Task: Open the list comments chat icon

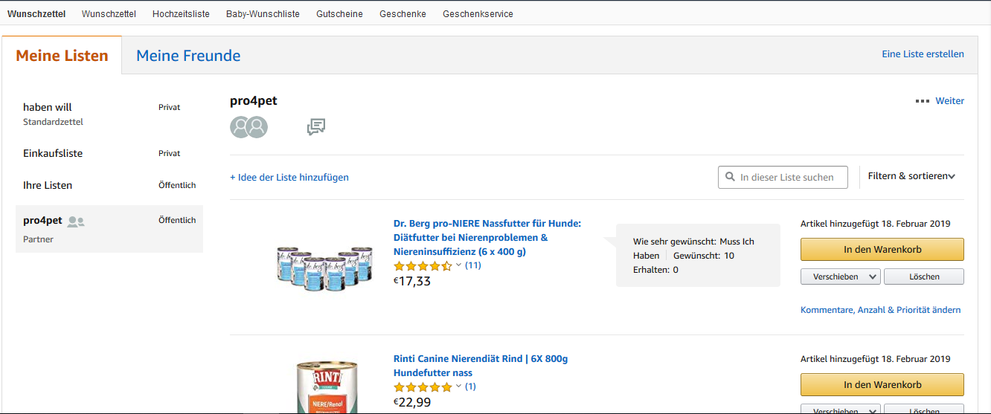Action: (316, 127)
